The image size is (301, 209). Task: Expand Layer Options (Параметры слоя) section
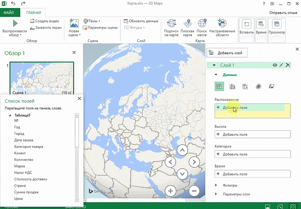236,194
